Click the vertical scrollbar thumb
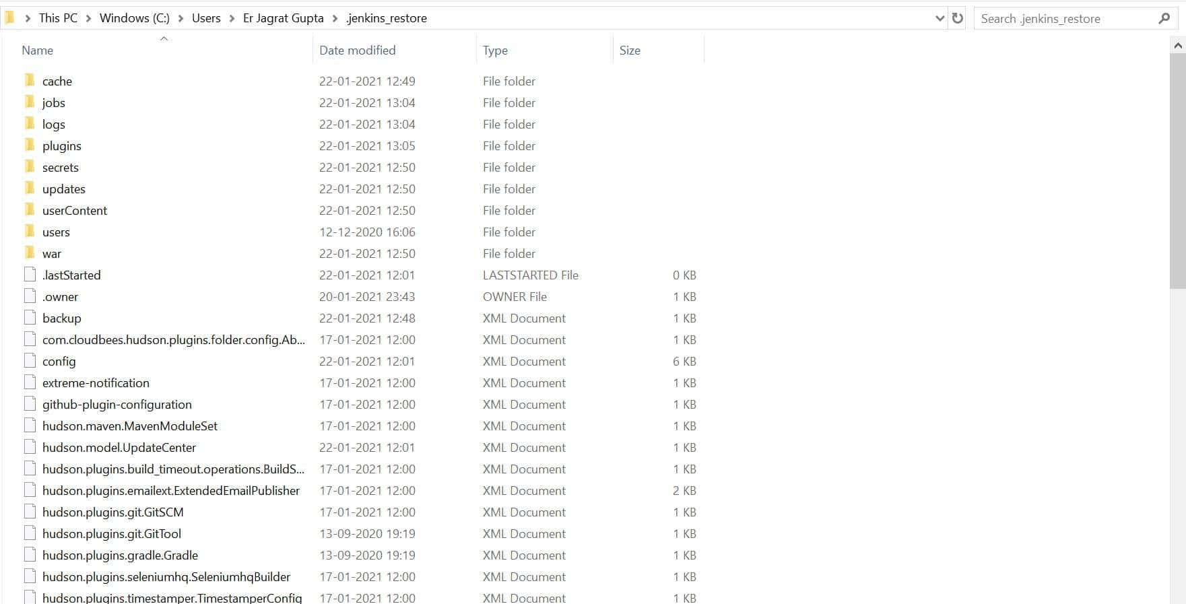 click(x=1178, y=172)
